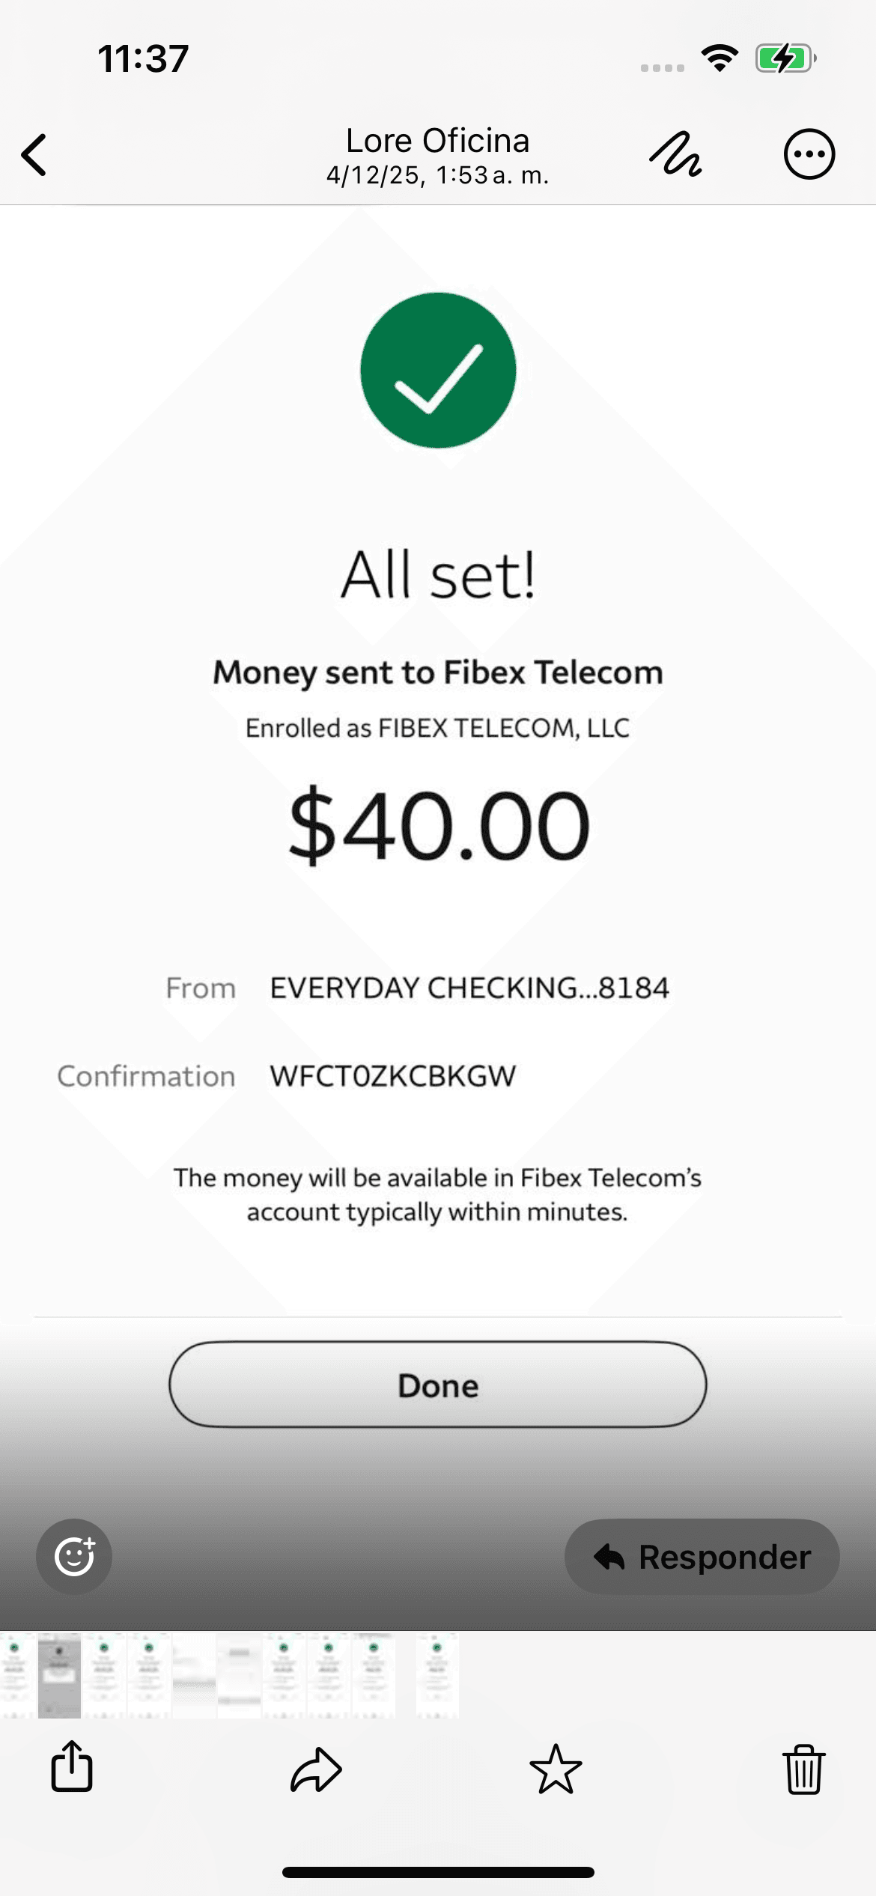Select the last thumbnail in the strip
876x1896 pixels.
coord(437,1675)
